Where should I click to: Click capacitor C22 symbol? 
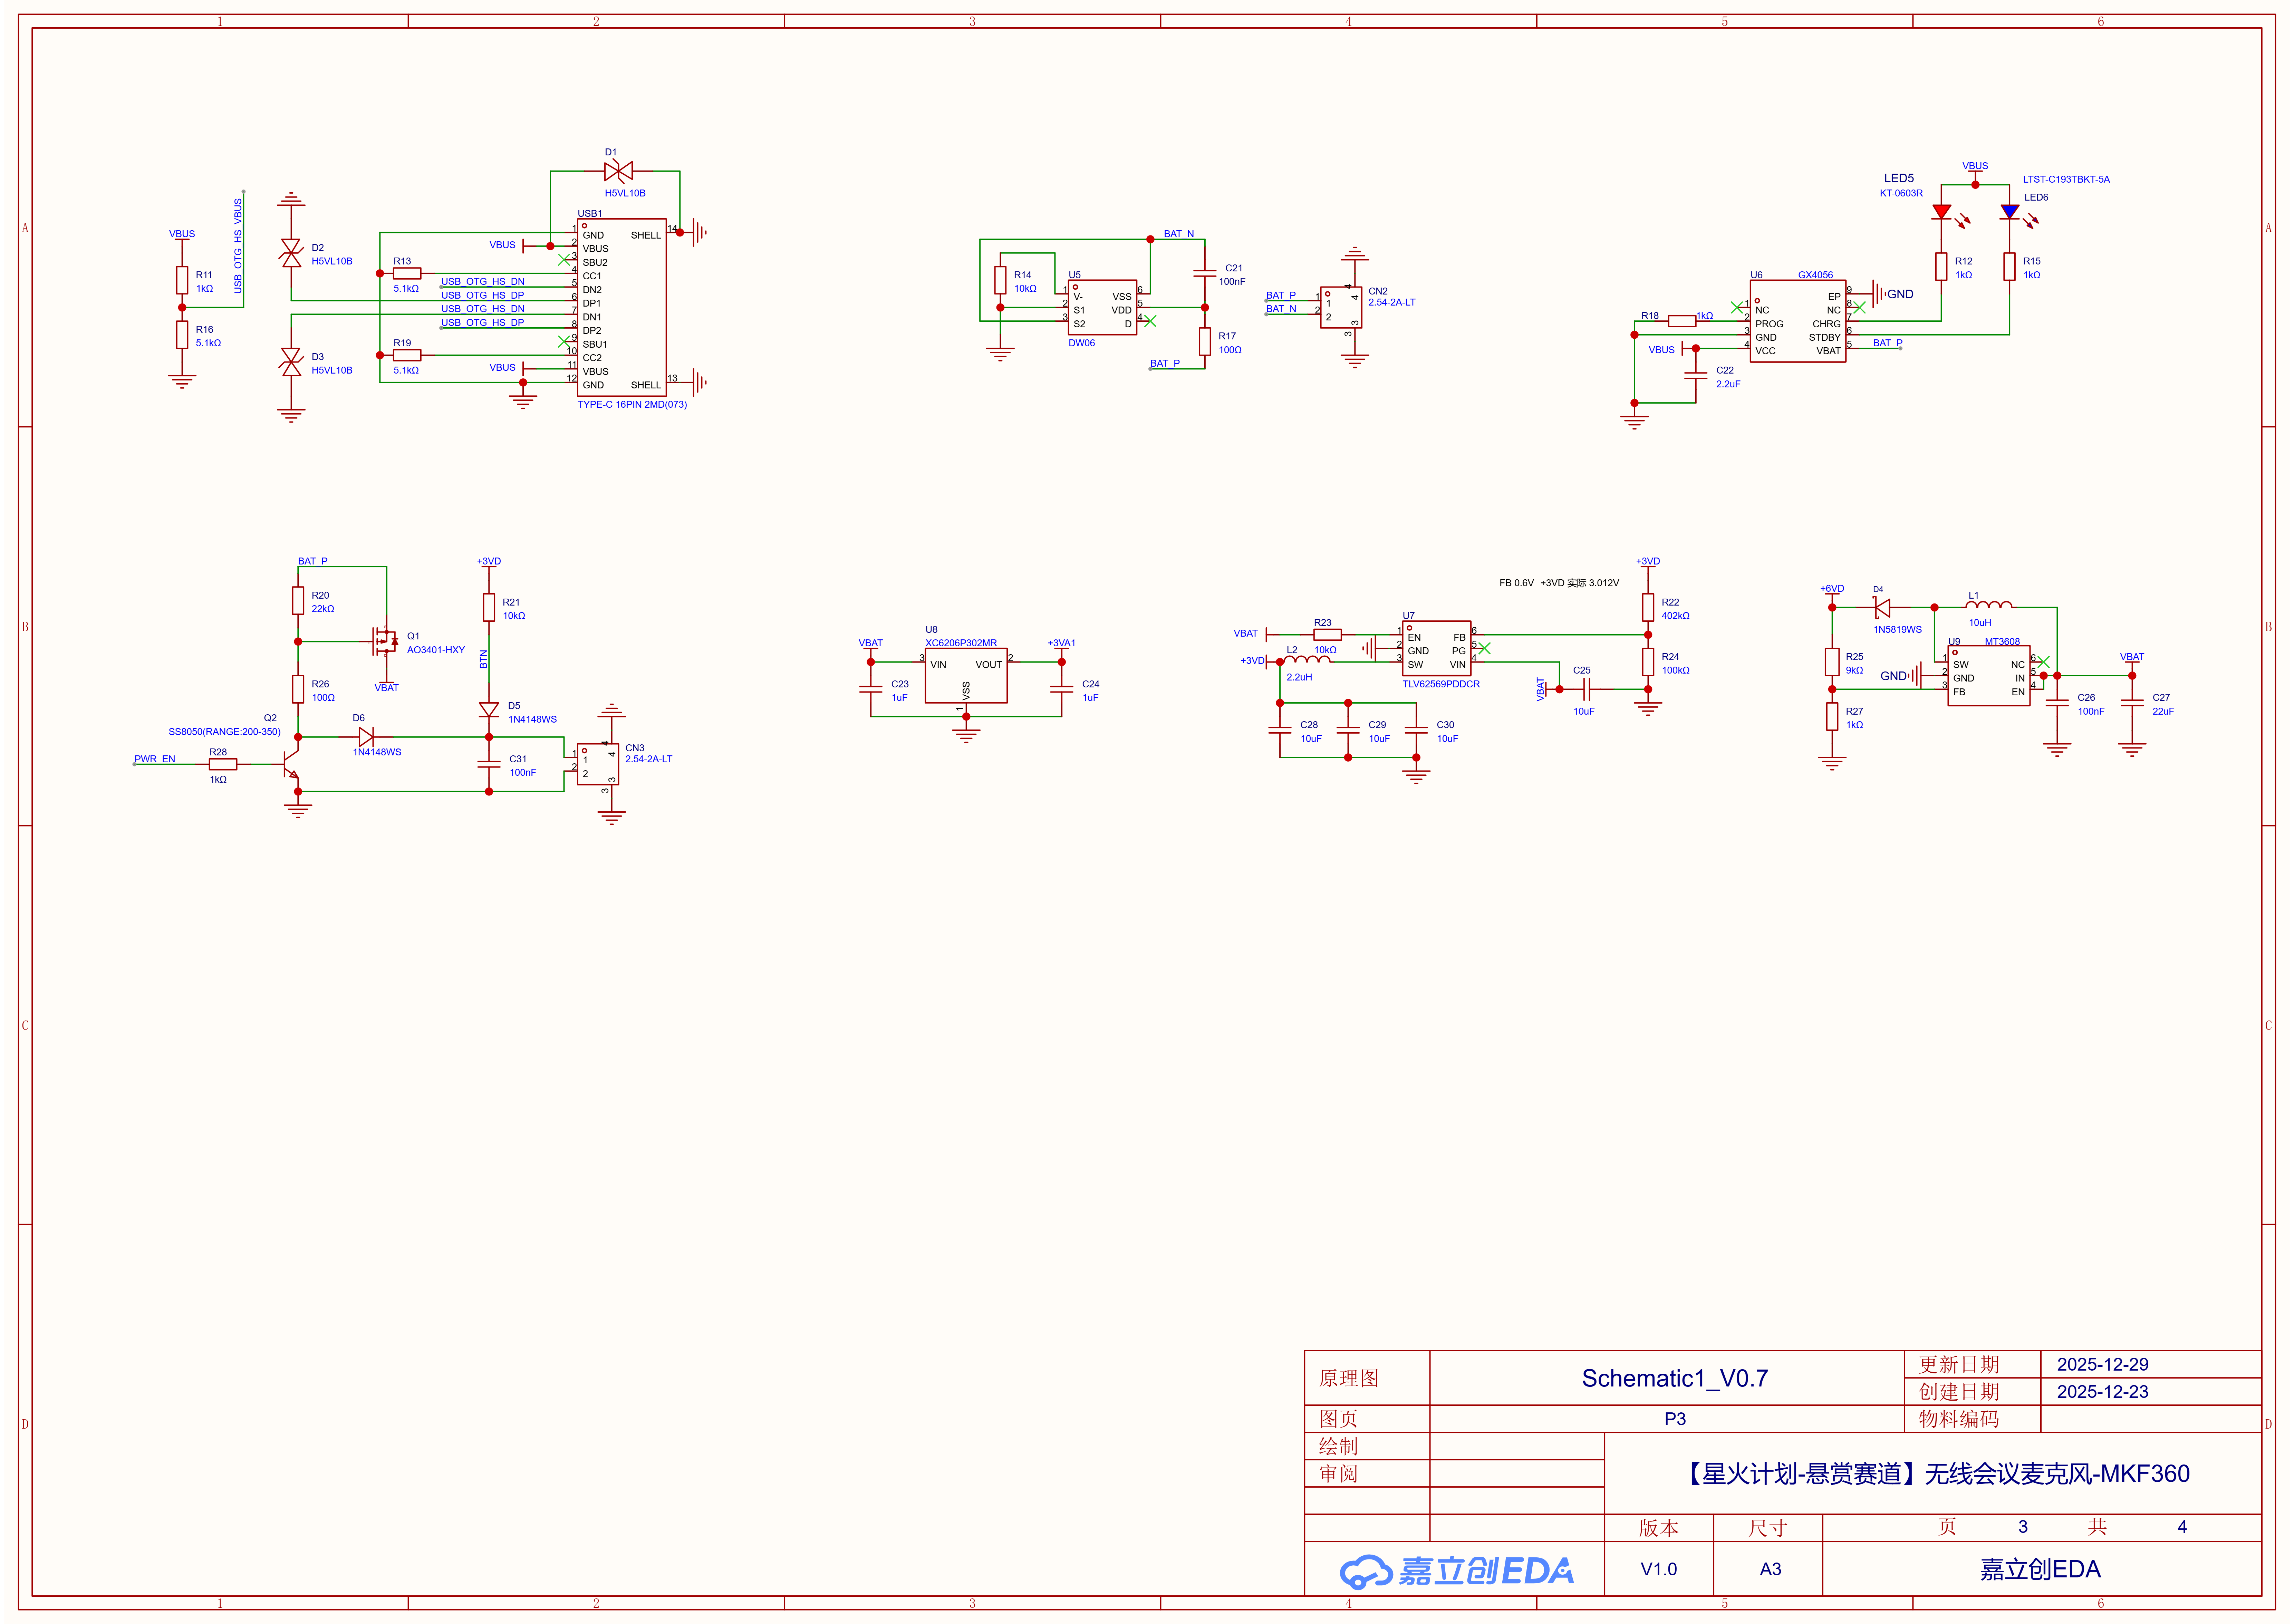1696,376
